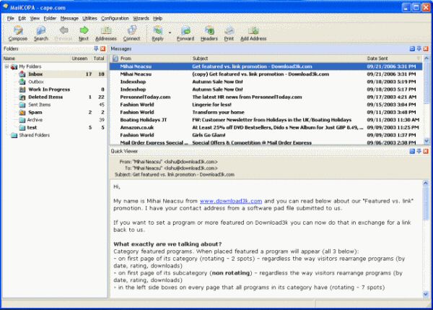The image size is (433, 310).
Task: Click scroll-up arrow of message list scrollbar
Action: tap(427, 59)
